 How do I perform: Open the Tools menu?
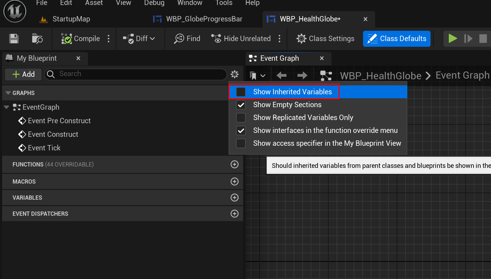224,3
